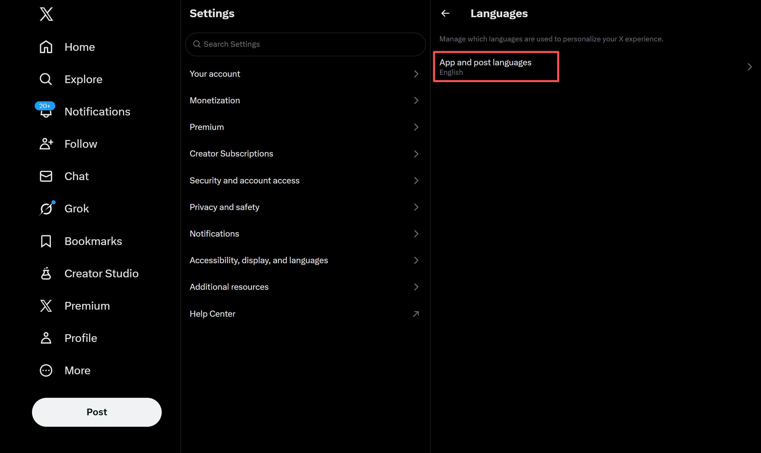Open the Help Center text link

tap(213, 314)
